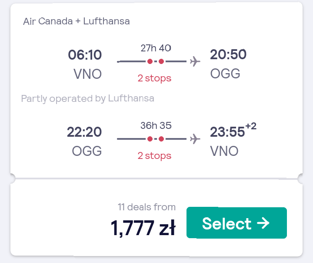Click first stop dot on outbound route
This screenshot has height=263, width=313.
click(150, 61)
